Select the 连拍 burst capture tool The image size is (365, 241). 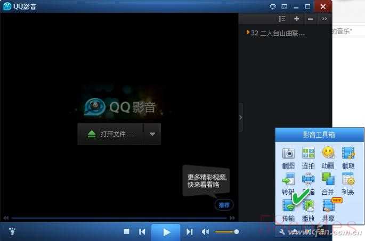pyautogui.click(x=308, y=153)
